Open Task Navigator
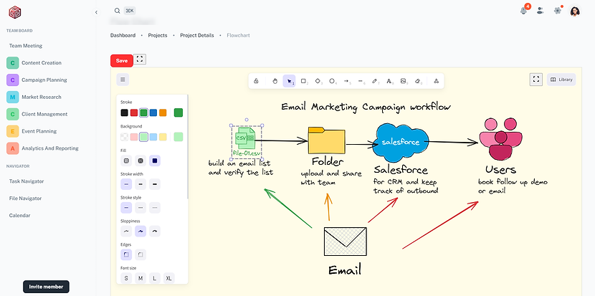The height and width of the screenshot is (296, 595). coord(27,181)
